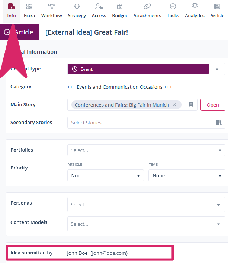
Task: Open the Strategy target icon tab
Action: click(x=77, y=7)
